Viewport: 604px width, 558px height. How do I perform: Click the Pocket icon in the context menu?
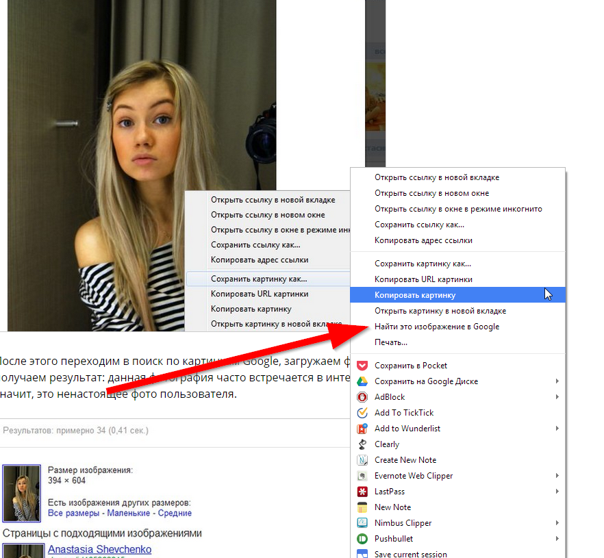pyautogui.click(x=362, y=366)
